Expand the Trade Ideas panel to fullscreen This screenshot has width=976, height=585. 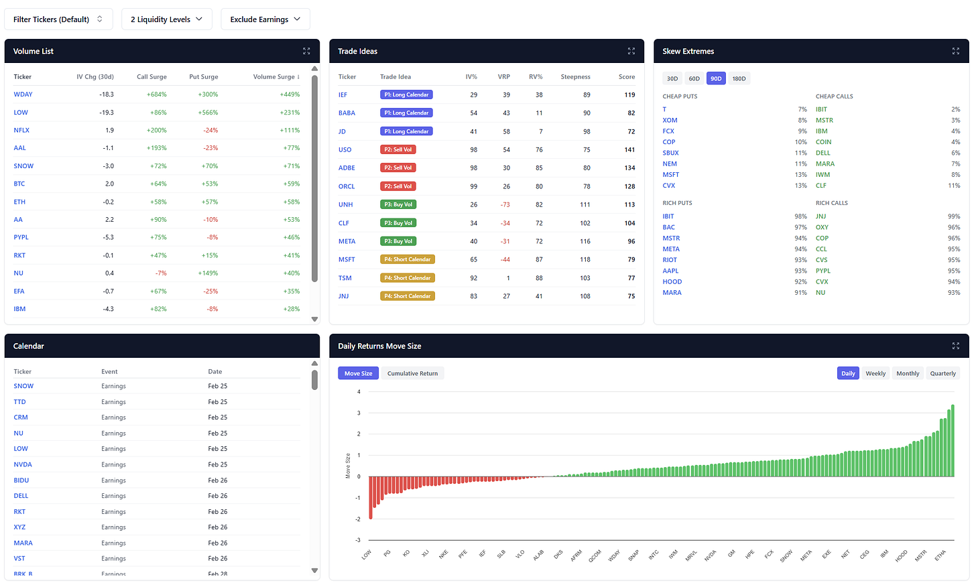pyautogui.click(x=631, y=51)
